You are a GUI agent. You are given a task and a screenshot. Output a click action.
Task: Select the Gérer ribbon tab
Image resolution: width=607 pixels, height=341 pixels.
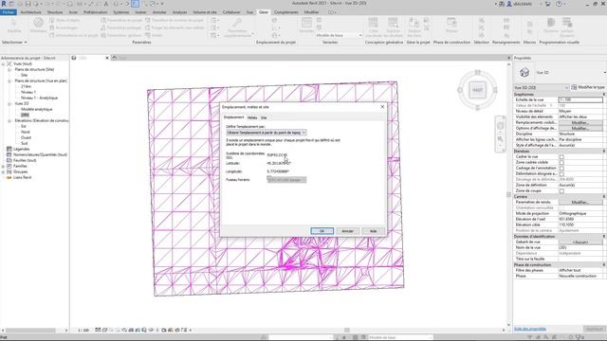(264, 12)
